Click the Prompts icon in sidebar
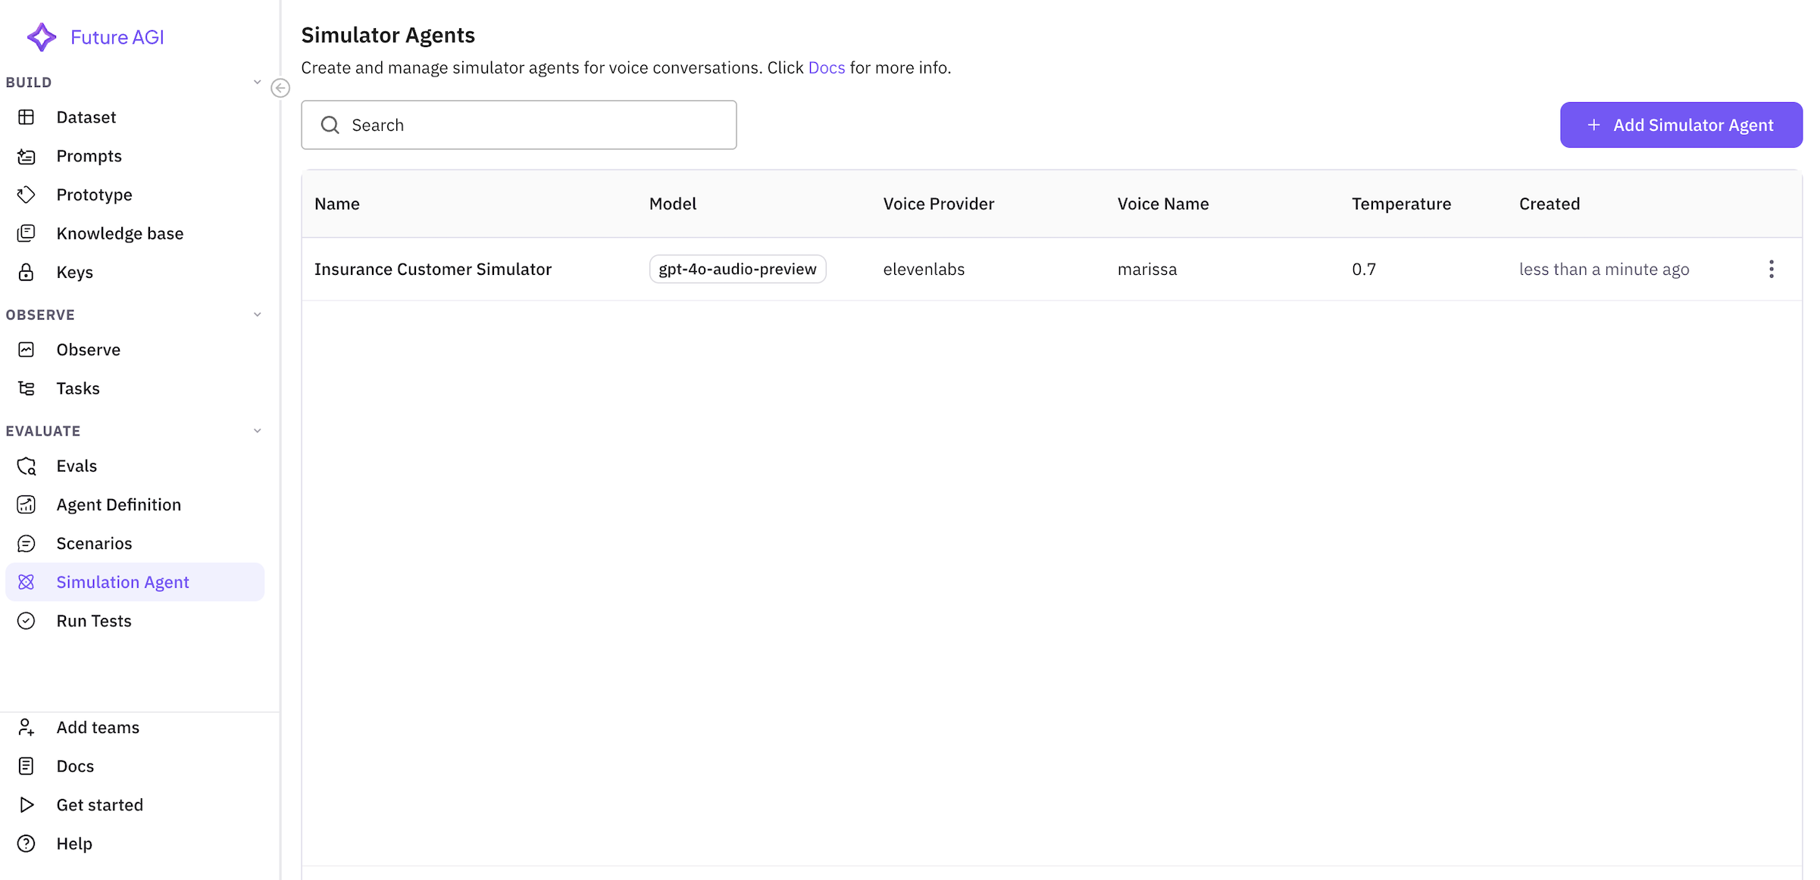The height and width of the screenshot is (880, 1820). tap(27, 156)
